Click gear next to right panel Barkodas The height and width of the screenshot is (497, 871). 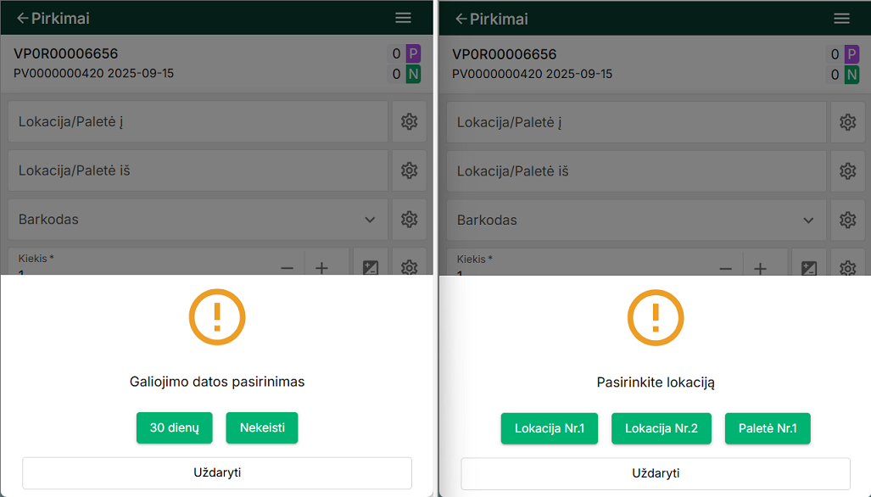[x=847, y=220]
